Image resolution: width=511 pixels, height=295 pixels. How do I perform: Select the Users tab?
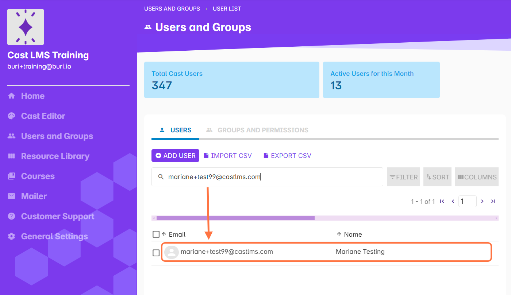176,130
